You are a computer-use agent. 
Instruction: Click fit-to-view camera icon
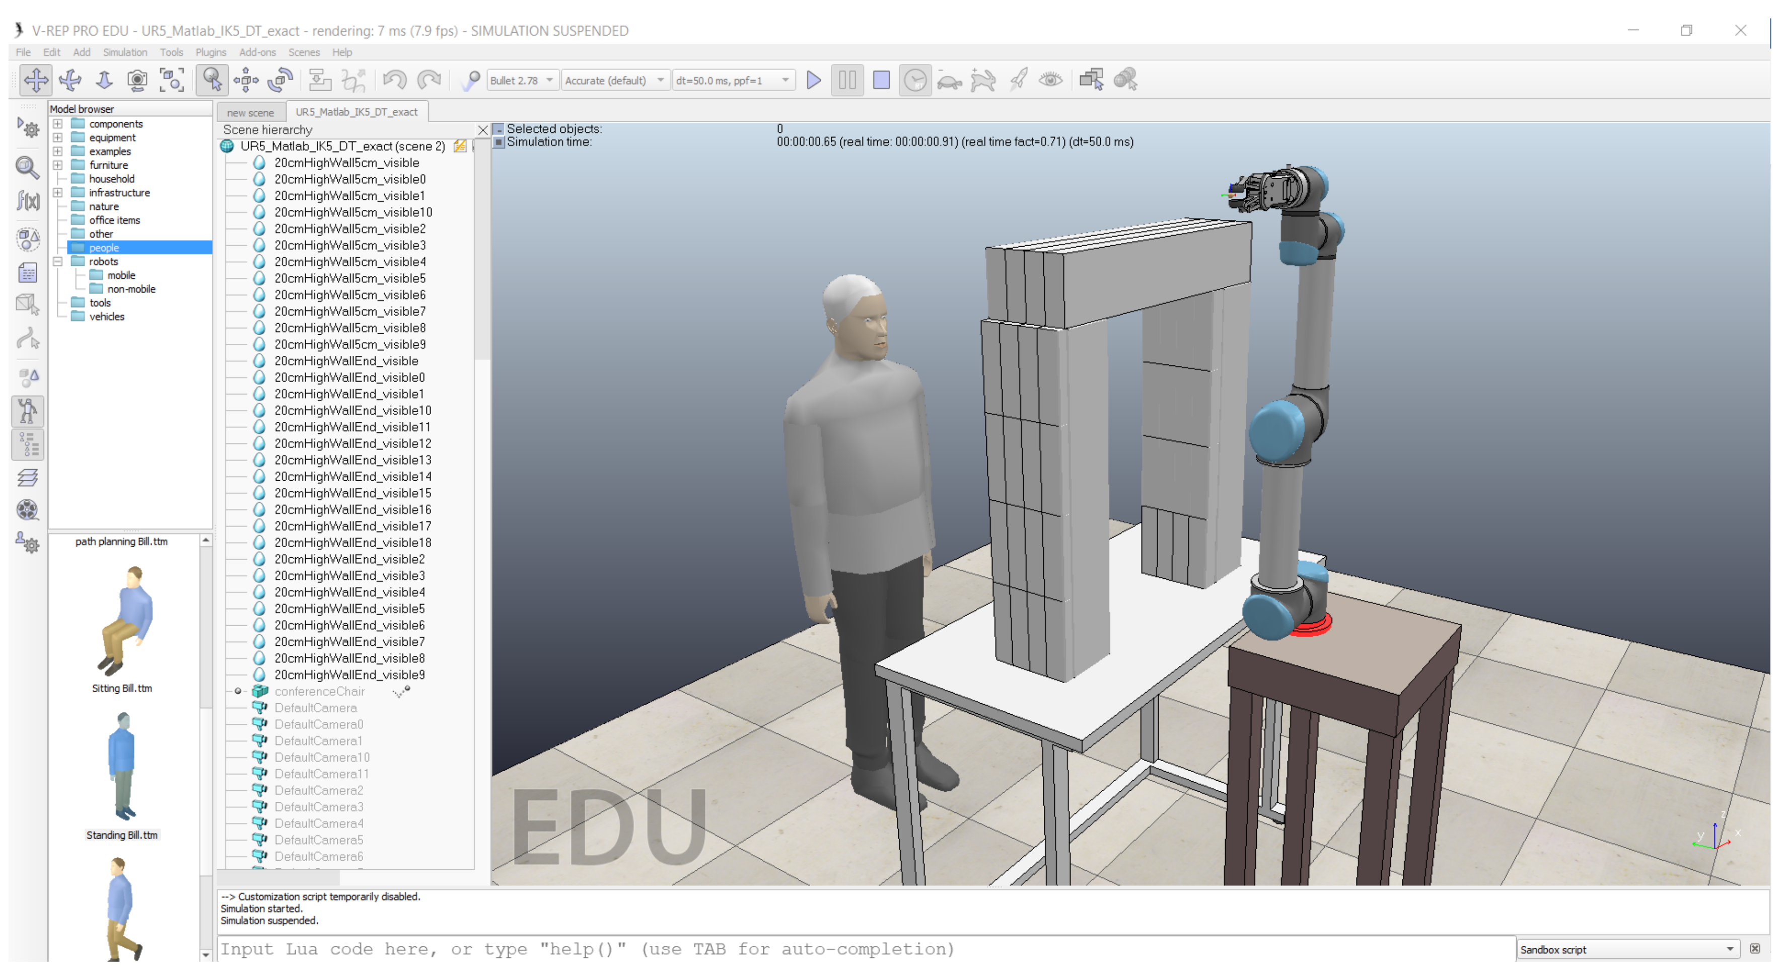click(172, 80)
